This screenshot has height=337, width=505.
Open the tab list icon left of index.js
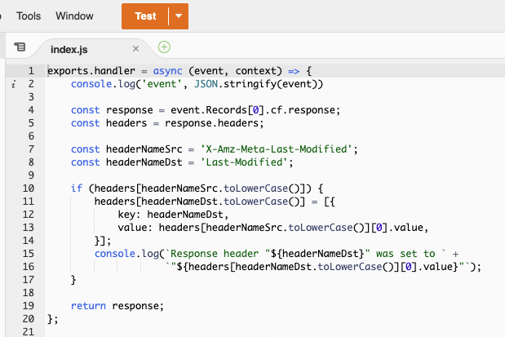point(20,48)
